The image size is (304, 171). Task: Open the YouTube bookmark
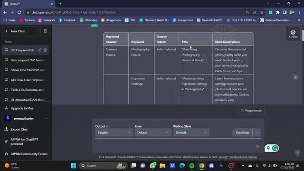[x=27, y=20]
